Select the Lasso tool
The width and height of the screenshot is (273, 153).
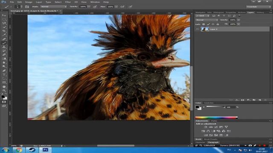click(x=4, y=23)
